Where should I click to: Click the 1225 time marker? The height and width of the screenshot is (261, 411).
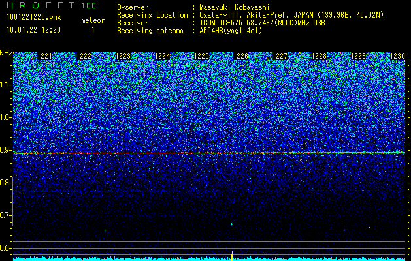point(201,56)
